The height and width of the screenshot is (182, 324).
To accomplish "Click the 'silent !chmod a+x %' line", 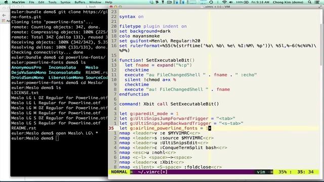I will tap(150, 80).
